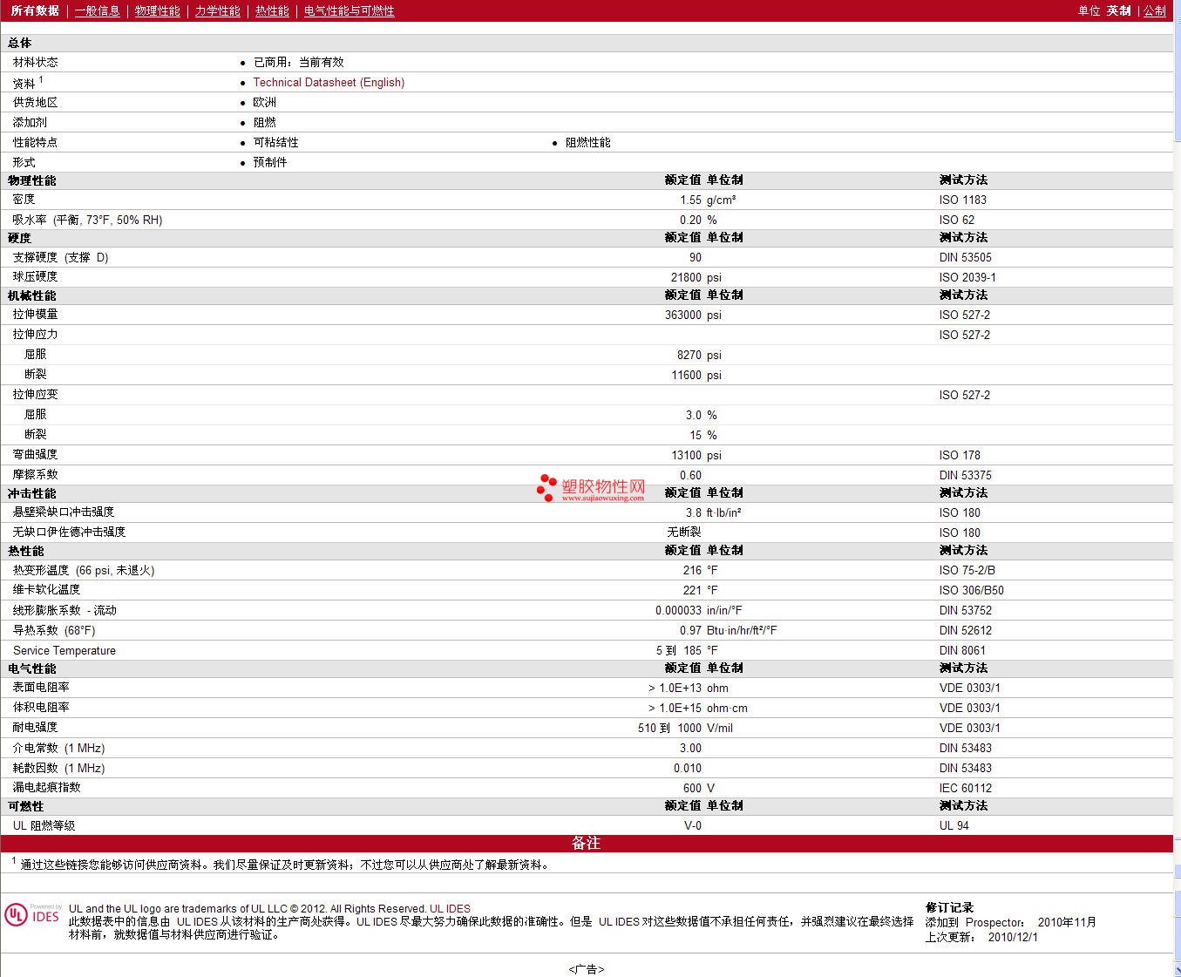Select 英制 (imperial) units
This screenshot has height=977, width=1181.
tap(1118, 10)
